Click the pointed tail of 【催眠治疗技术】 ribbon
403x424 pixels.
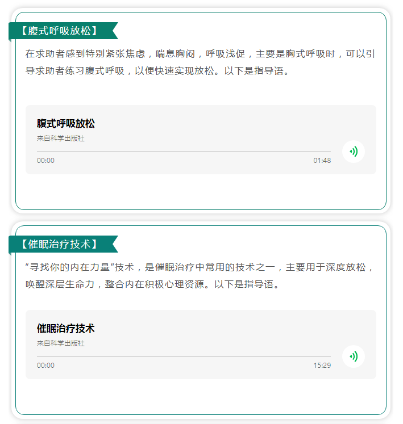click(114, 245)
